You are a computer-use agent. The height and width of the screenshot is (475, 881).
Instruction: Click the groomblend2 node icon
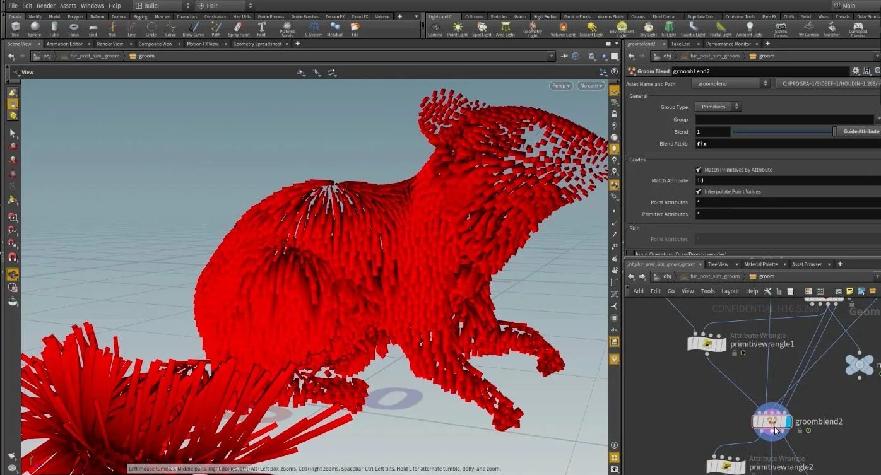771,421
